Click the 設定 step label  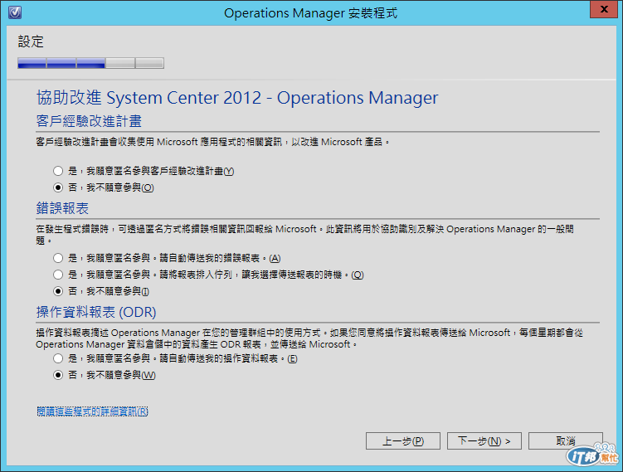point(31,41)
